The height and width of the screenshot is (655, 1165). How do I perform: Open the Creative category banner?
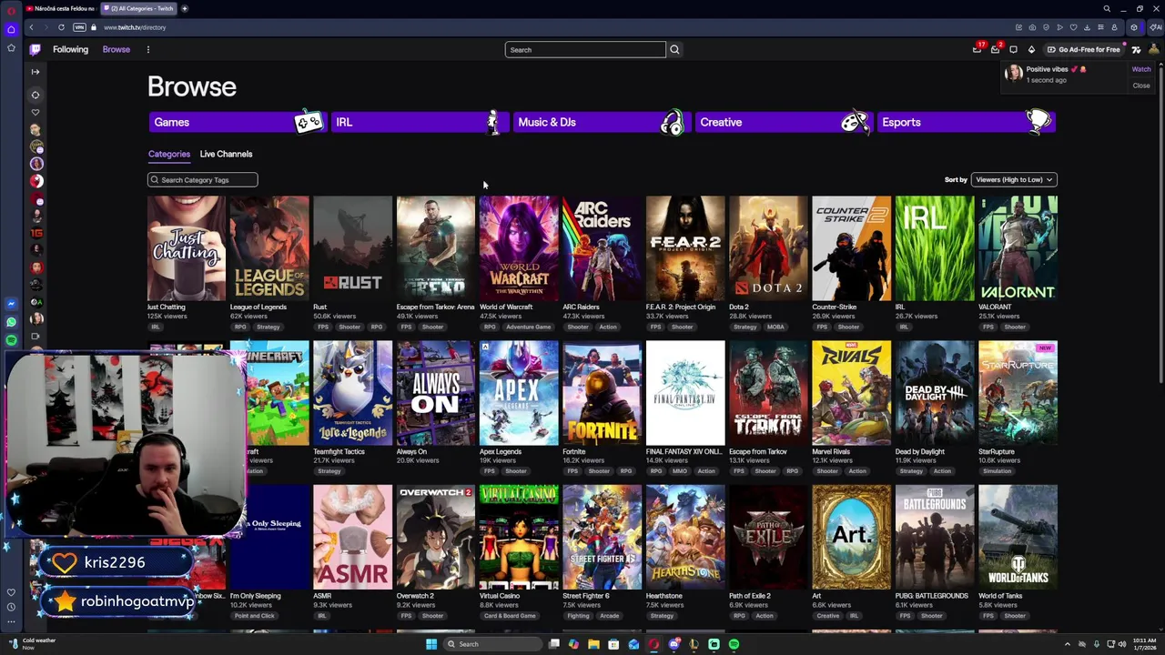783,122
